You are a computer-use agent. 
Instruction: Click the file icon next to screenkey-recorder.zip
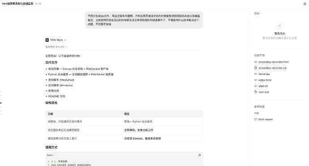256,68
